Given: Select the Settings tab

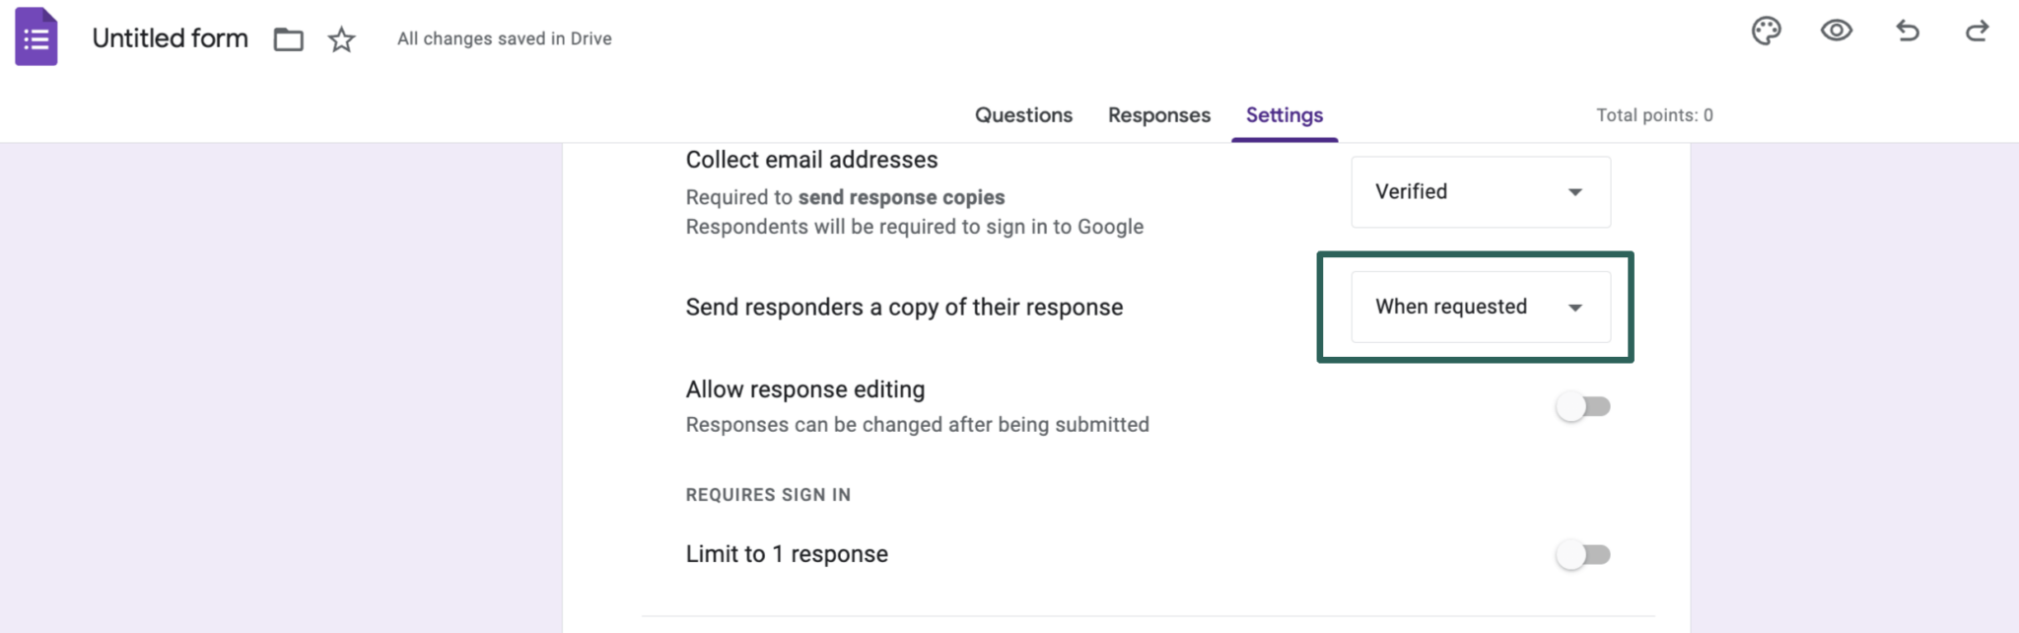Looking at the screenshot, I should (1284, 115).
